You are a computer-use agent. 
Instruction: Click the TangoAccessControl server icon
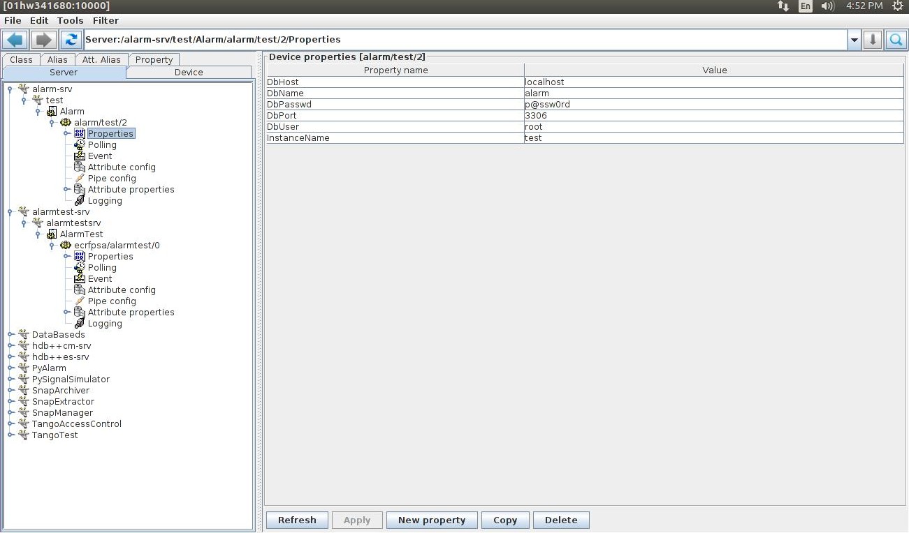(24, 424)
